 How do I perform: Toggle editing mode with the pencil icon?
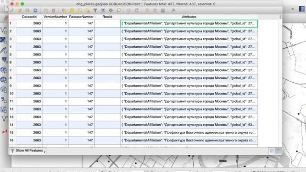pos(12,11)
